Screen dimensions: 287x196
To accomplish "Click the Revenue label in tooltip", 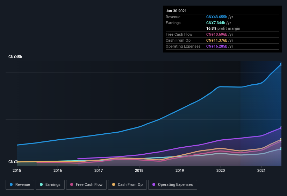I will click(x=173, y=17).
